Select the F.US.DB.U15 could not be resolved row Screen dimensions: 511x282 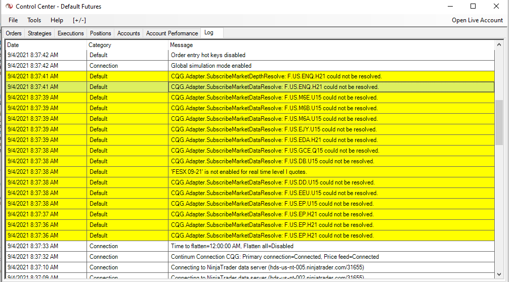[x=250, y=161]
